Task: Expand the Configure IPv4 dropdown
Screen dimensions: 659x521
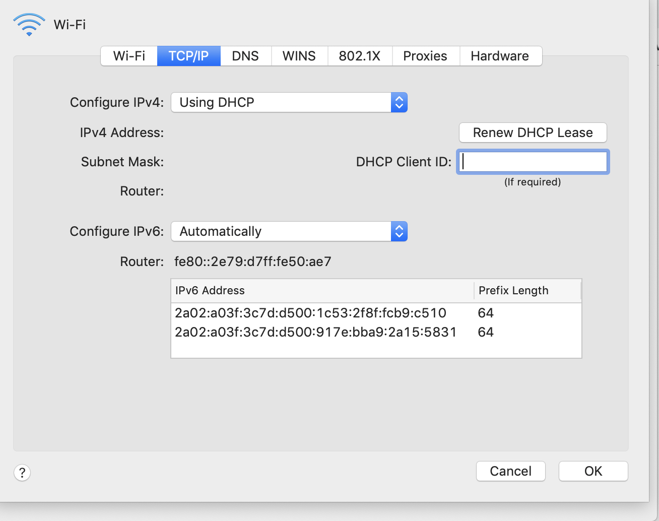Action: (289, 102)
